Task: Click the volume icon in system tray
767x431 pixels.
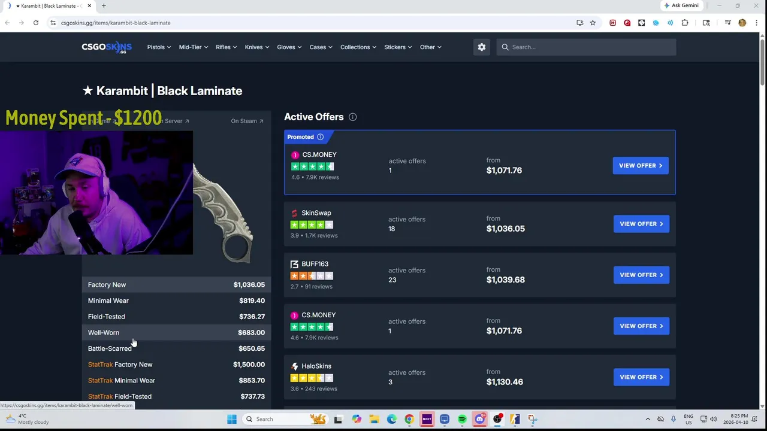Action: pyautogui.click(x=713, y=419)
